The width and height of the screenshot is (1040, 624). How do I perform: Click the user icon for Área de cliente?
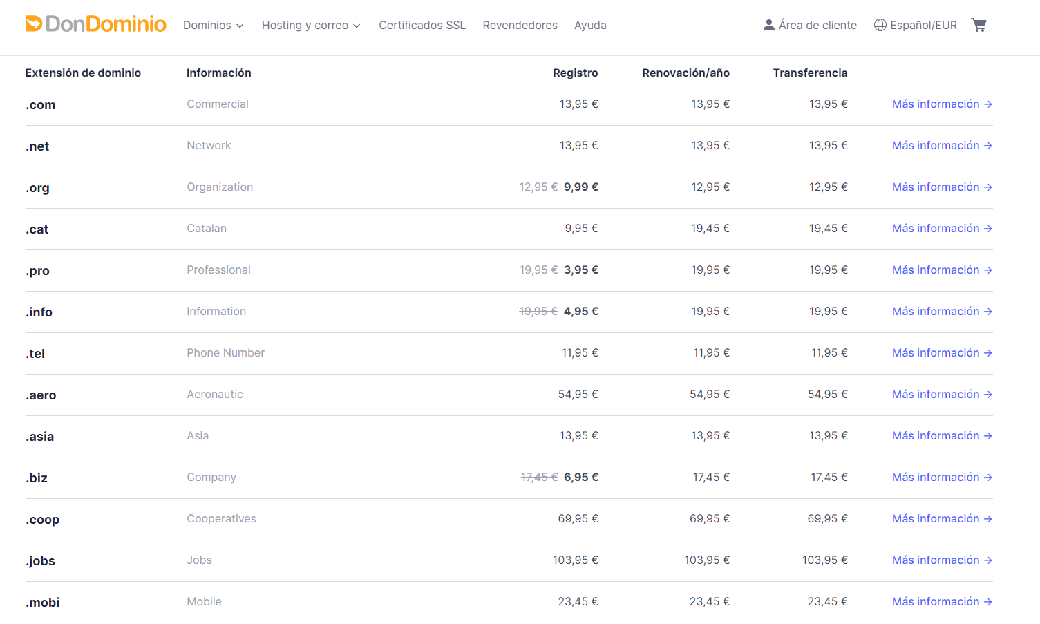[x=768, y=25]
